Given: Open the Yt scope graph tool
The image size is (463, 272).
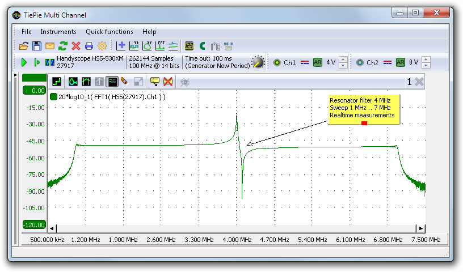Looking at the screenshot, I should click(134, 46).
